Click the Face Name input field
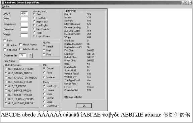 click(40, 61)
